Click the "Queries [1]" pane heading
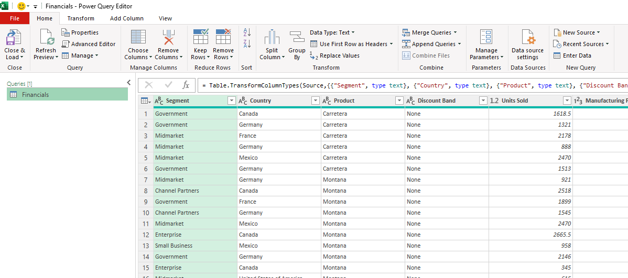The image size is (628, 278). [19, 84]
